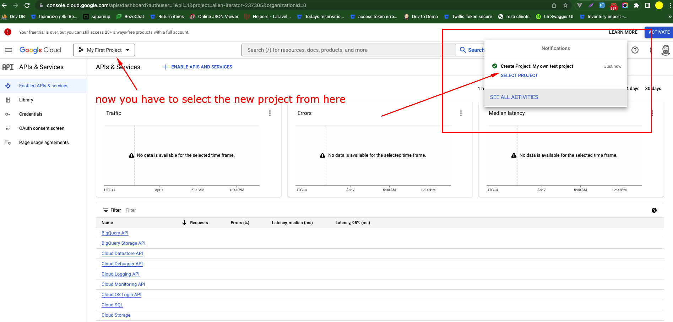The height and width of the screenshot is (322, 673).
Task: Open the L5 Swagger UI bookmark
Action: [554, 17]
